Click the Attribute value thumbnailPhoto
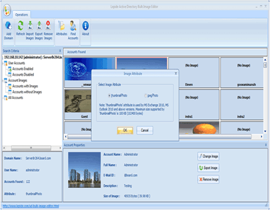 (34, 194)
